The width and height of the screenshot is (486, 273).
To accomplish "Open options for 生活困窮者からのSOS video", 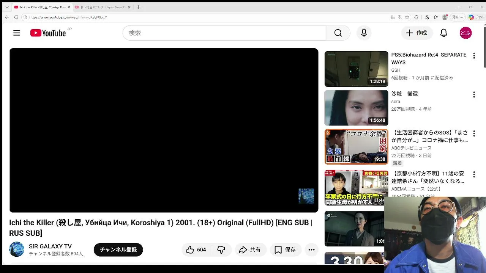I will click(x=474, y=133).
